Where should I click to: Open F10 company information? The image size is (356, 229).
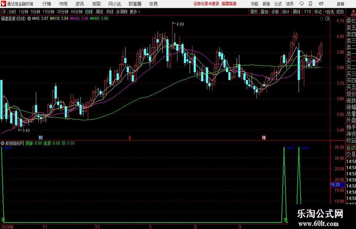pos(308,12)
